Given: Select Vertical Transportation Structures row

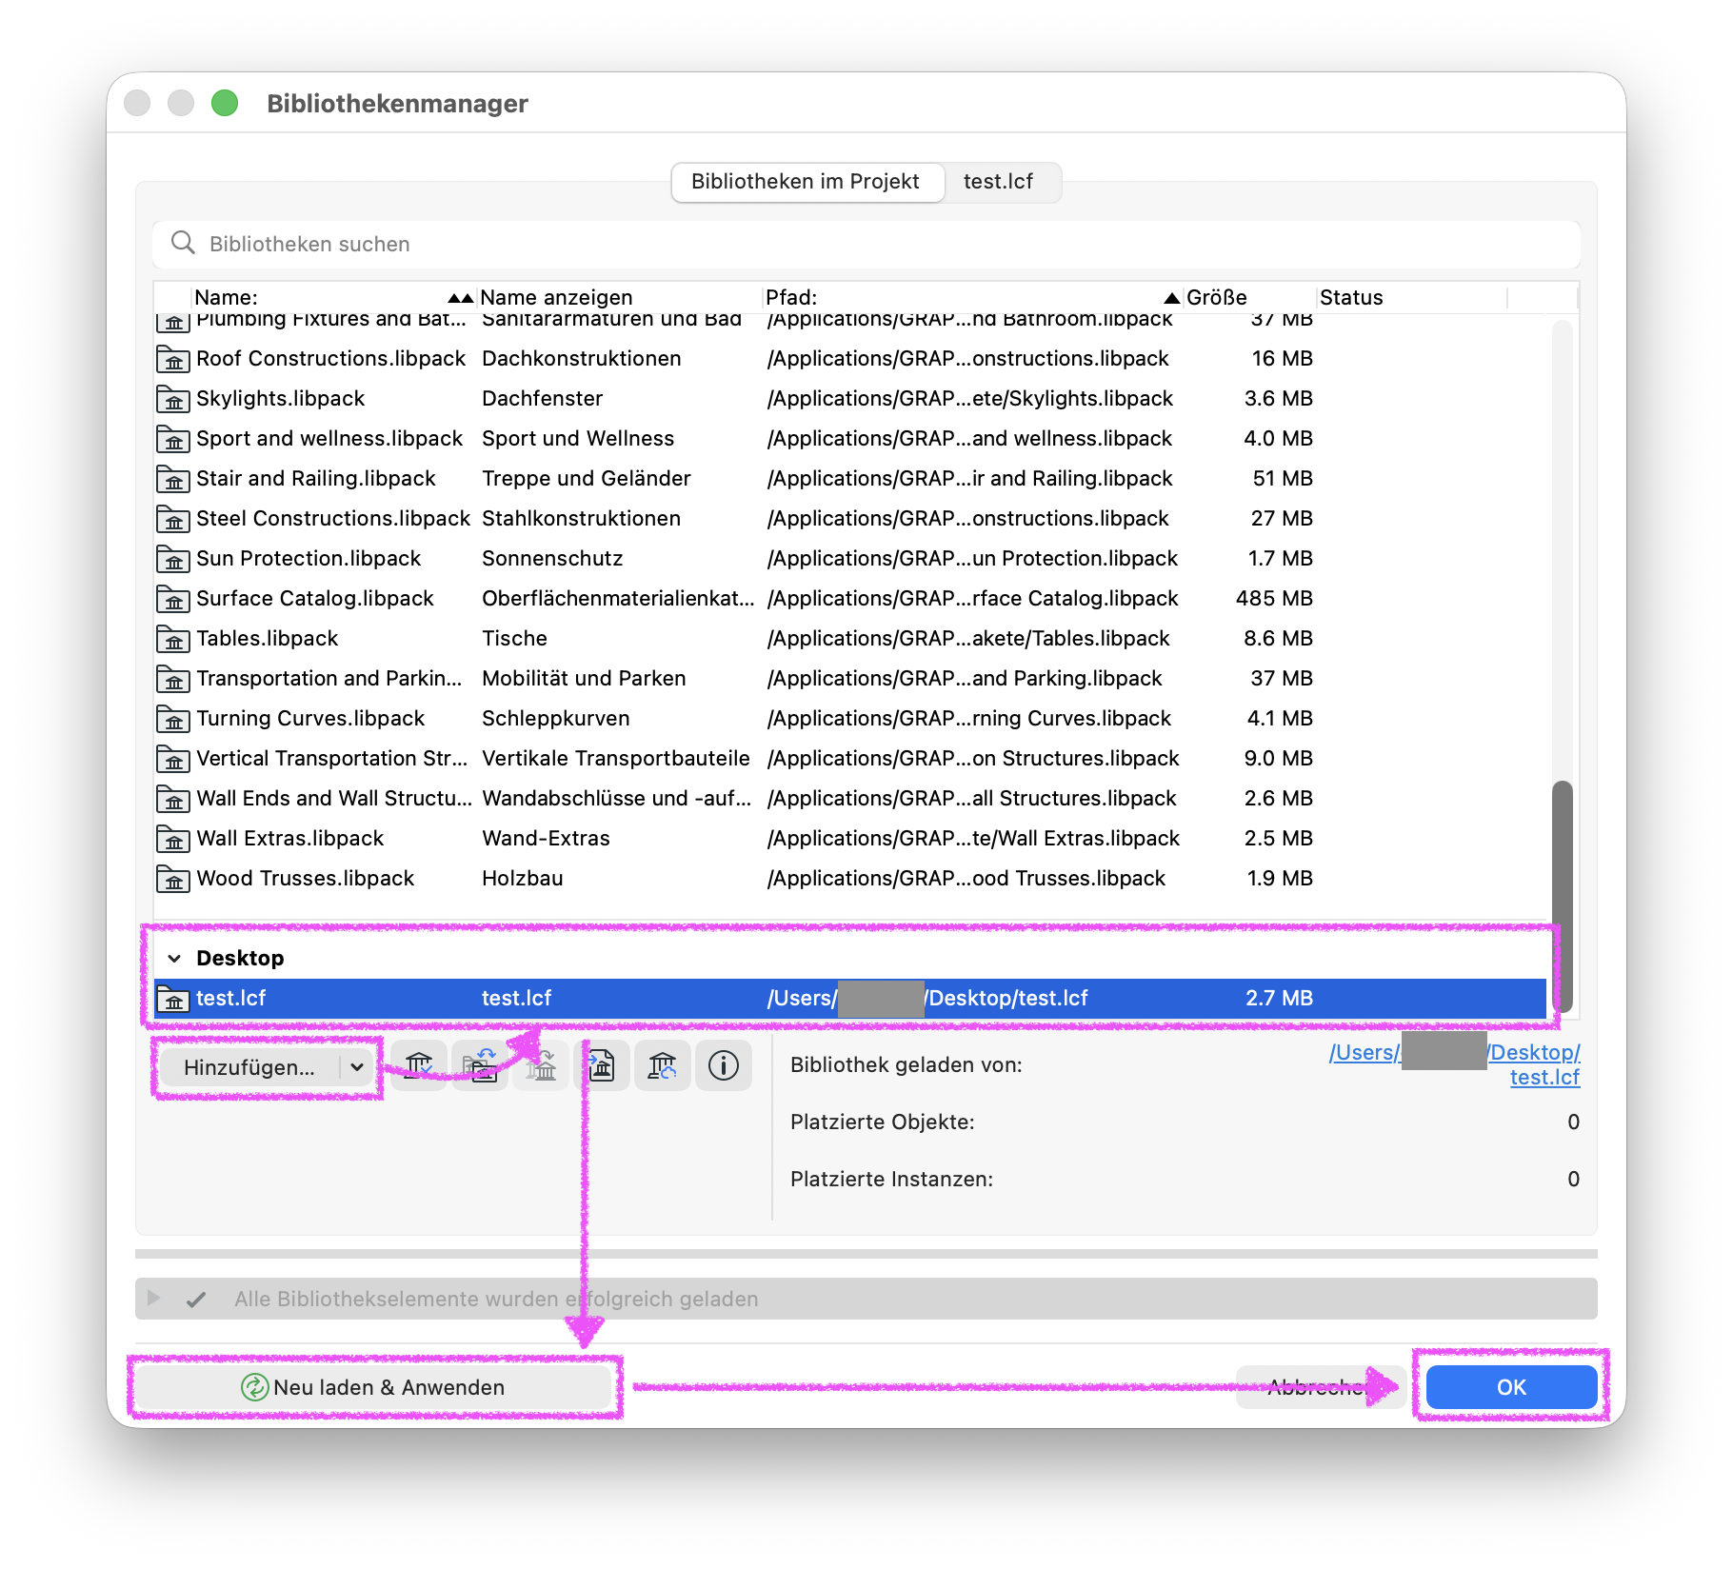Looking at the screenshot, I should click(x=850, y=759).
